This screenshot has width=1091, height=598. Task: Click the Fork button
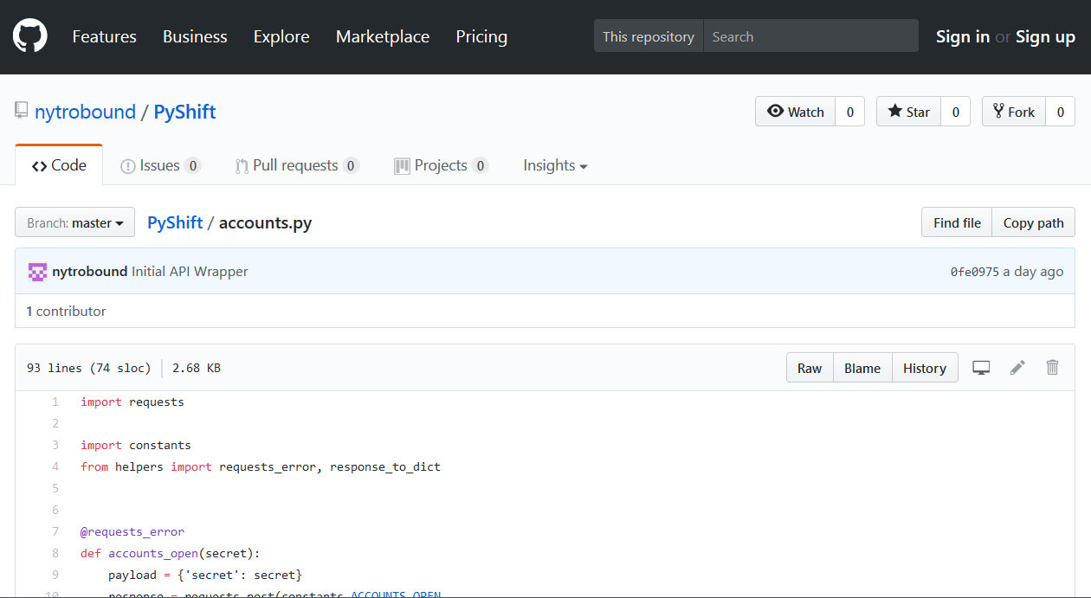1014,112
